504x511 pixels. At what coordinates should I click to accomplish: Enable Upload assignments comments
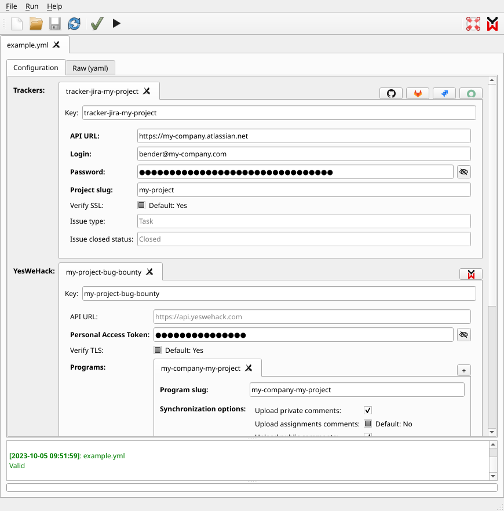[367, 424]
